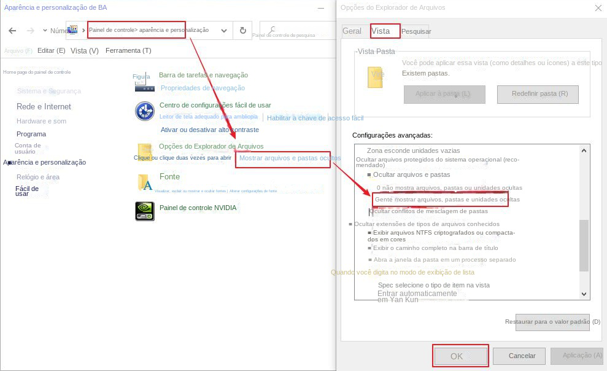Launch the Painel de controle NVIDIA icon
The height and width of the screenshot is (371, 607).
pyautogui.click(x=144, y=211)
